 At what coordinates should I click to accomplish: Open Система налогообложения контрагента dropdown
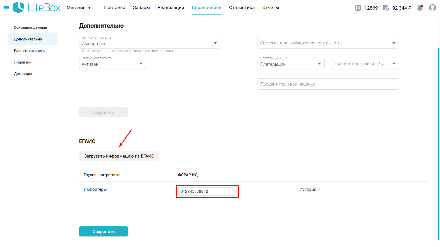328,43
